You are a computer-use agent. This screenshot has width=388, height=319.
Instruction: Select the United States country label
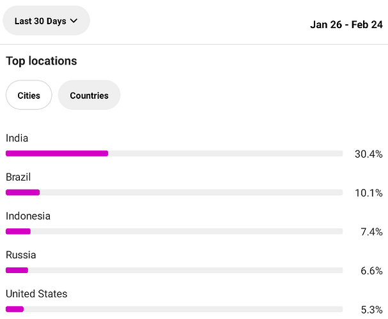tap(36, 294)
